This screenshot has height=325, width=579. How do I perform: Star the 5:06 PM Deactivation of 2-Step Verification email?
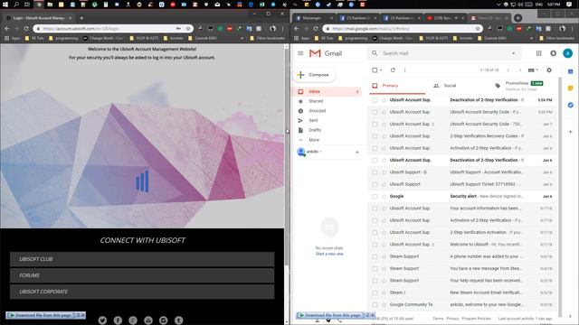pos(384,100)
